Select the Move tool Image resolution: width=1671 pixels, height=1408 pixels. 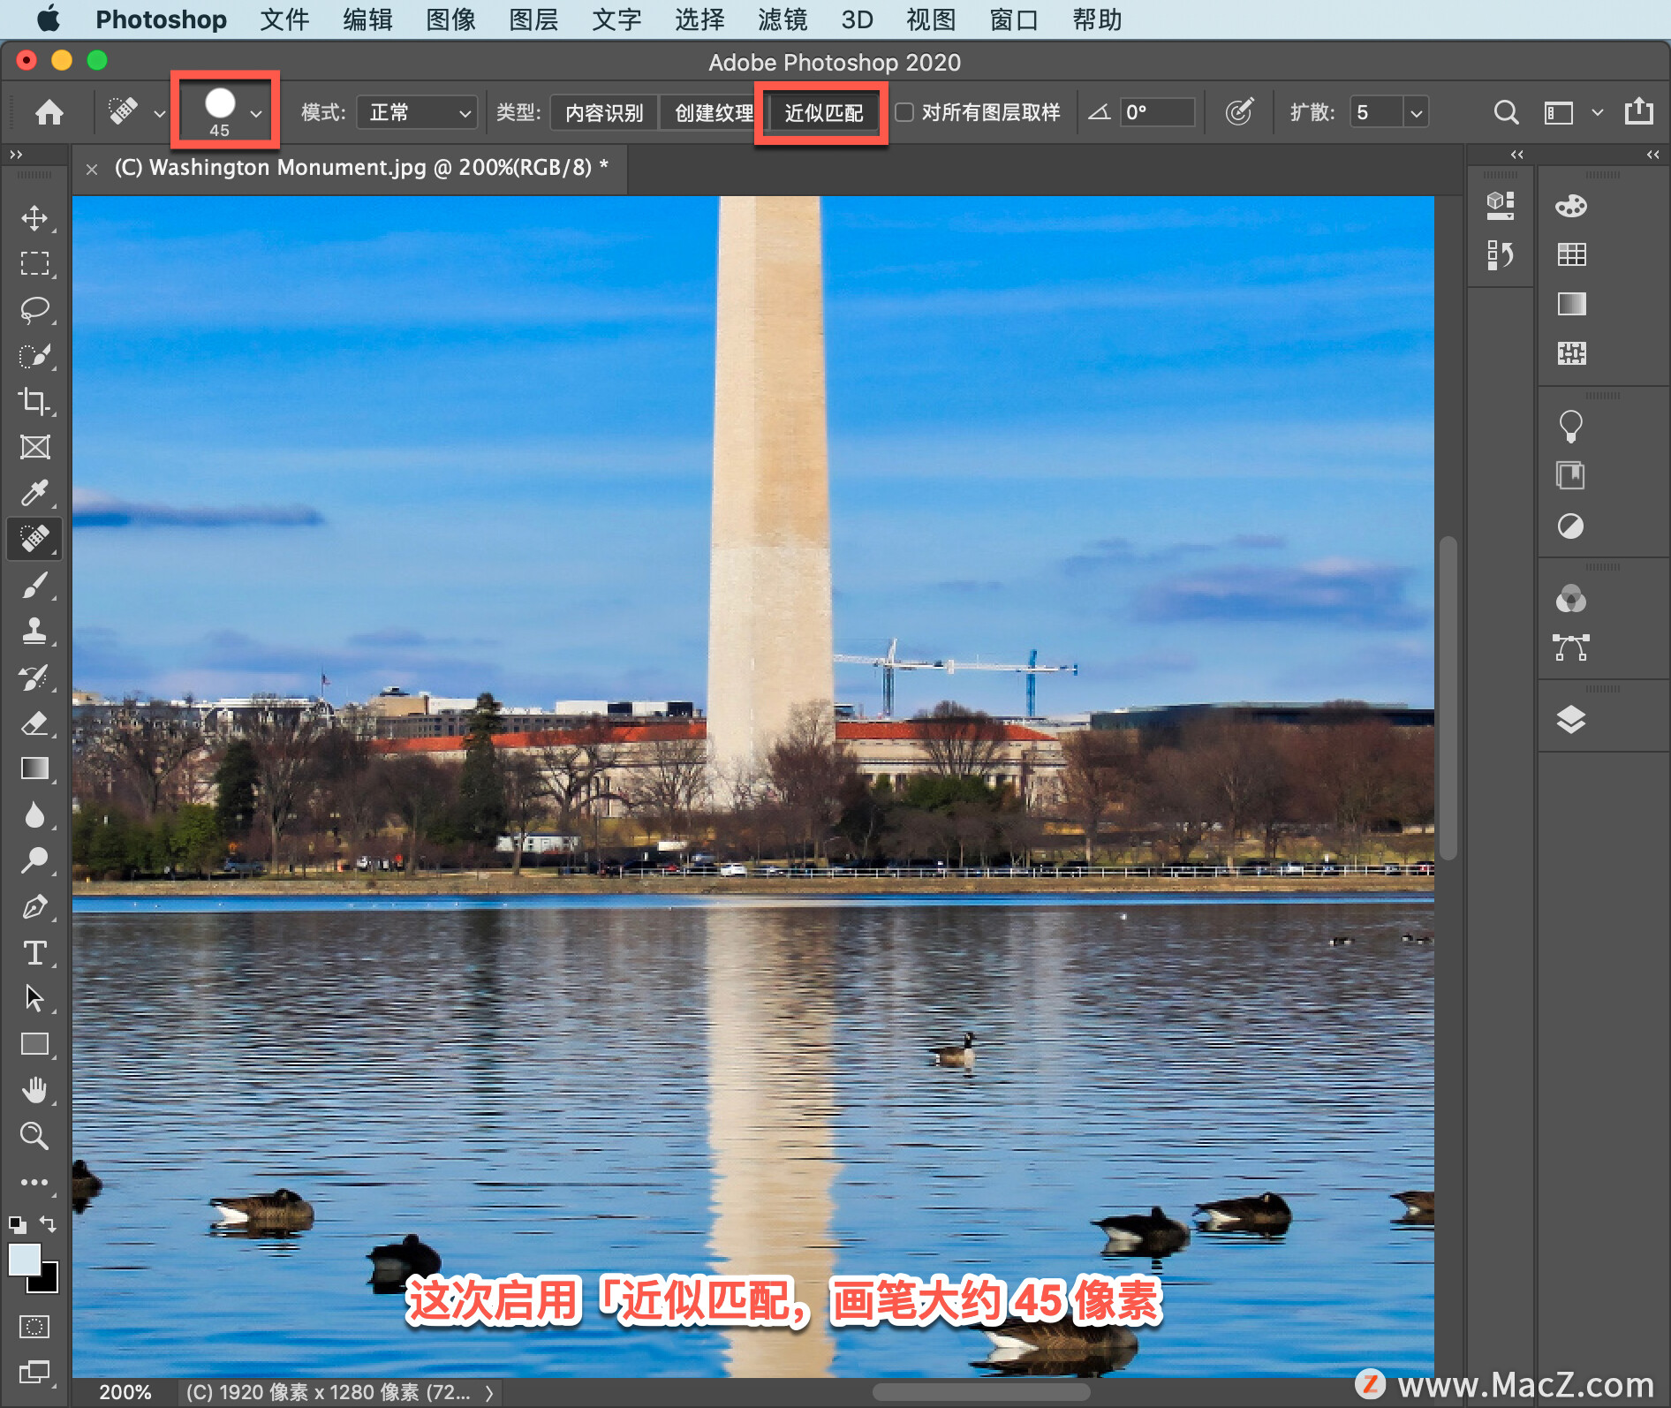(x=34, y=218)
